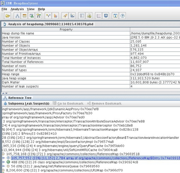
Task: Select the 'Total Number of Instances' row
Action: pos(91,58)
